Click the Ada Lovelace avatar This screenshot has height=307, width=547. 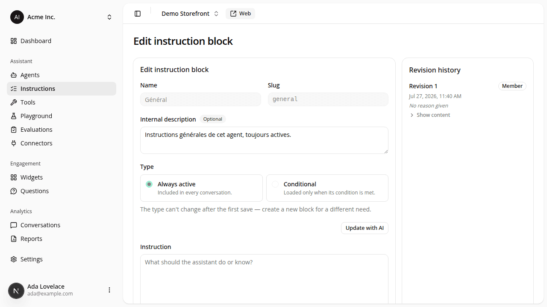click(x=16, y=291)
